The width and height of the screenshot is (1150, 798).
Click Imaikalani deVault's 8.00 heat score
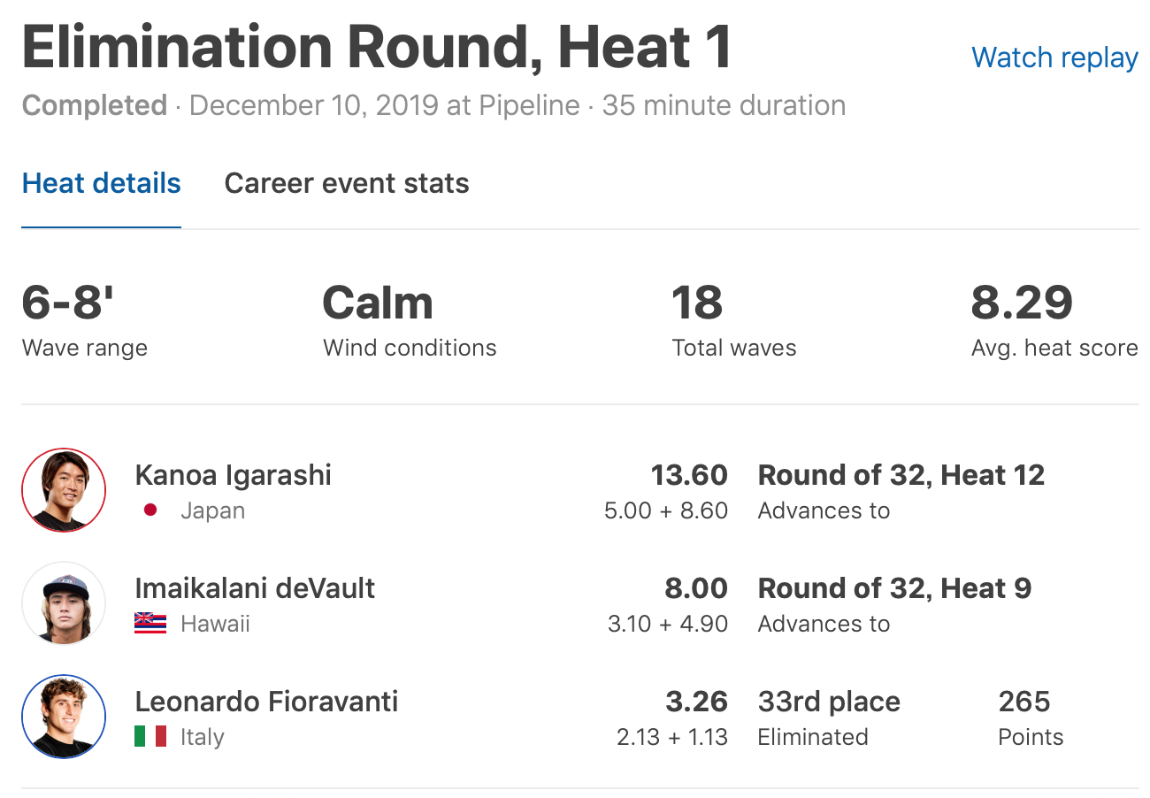click(x=696, y=588)
